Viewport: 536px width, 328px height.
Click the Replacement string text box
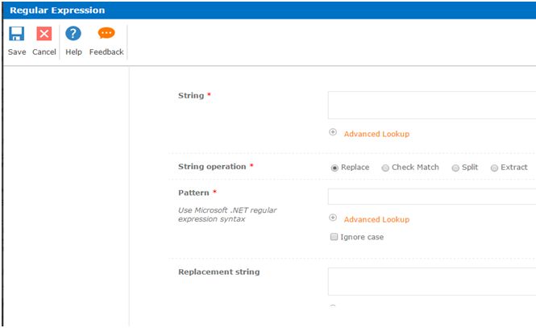click(431, 281)
